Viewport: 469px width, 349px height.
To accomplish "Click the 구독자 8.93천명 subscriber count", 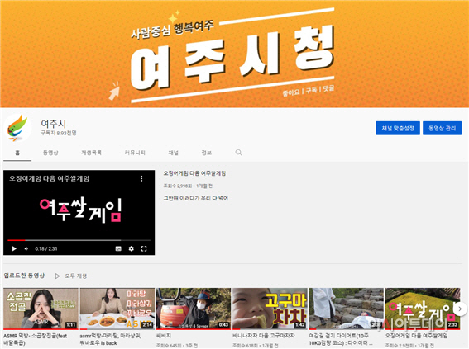I will pos(59,133).
